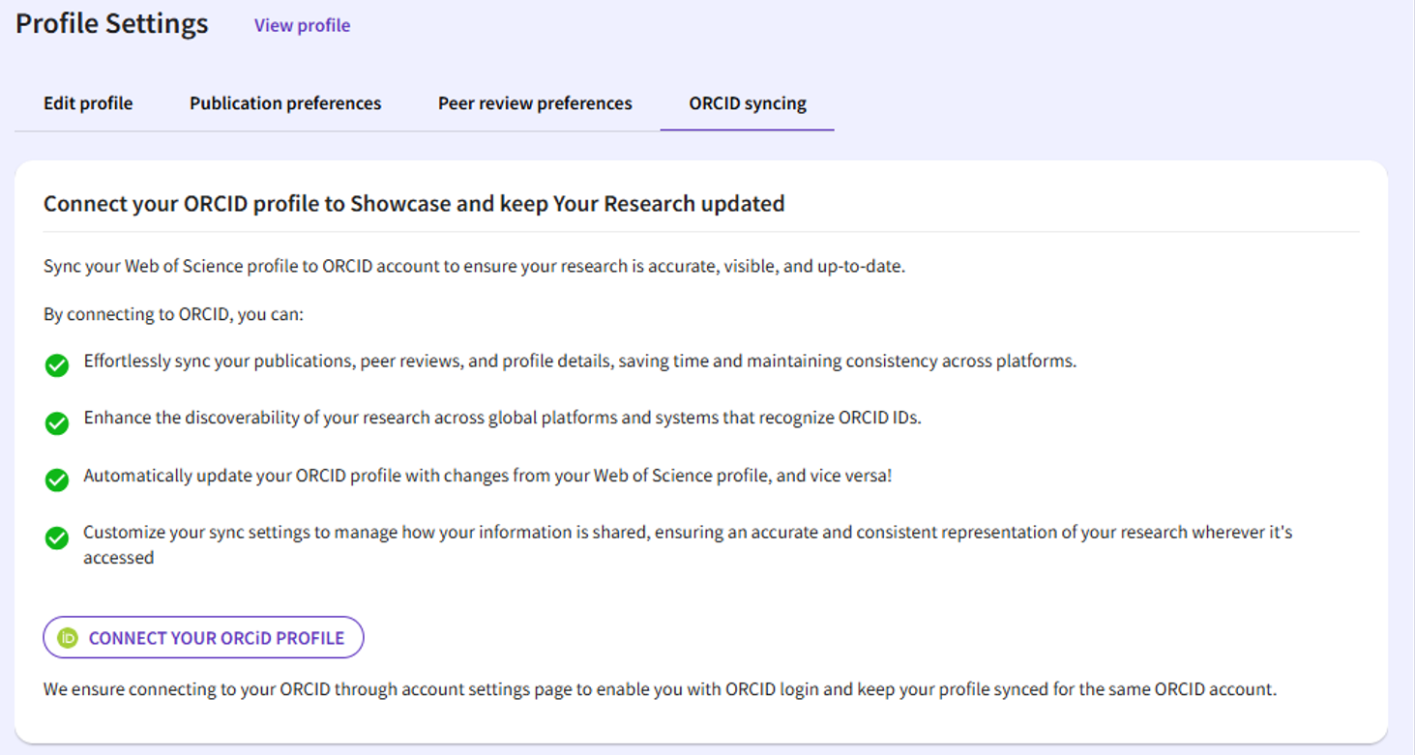Switch to the Edit profile tab
This screenshot has width=1415, height=755.
tap(87, 102)
